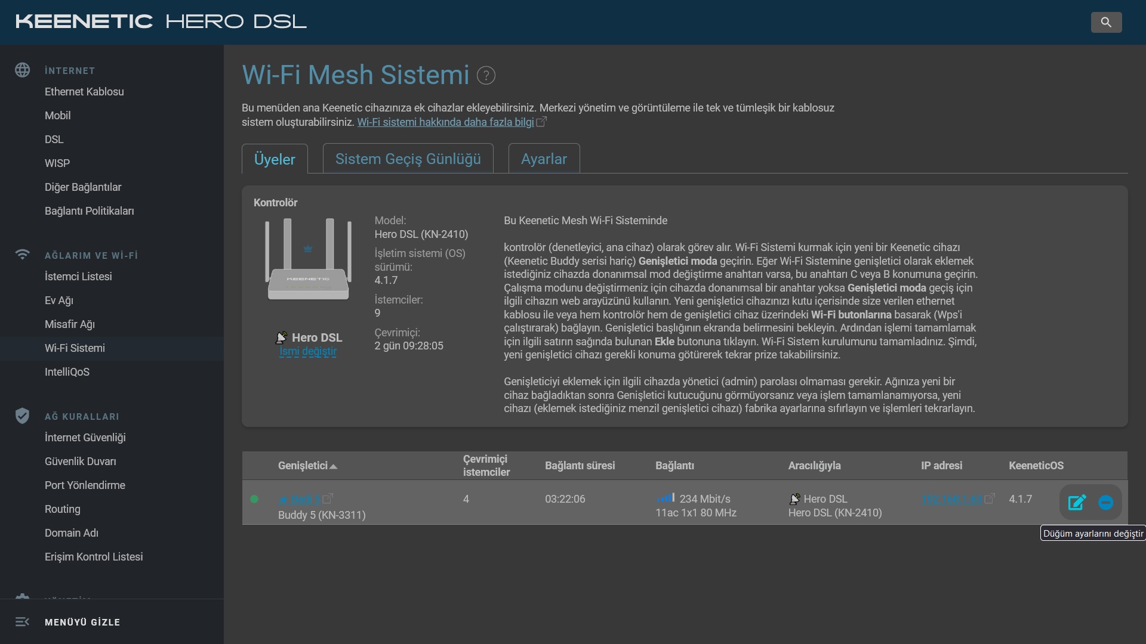Click the hide-menu icon at sidebar bottom
The width and height of the screenshot is (1146, 644).
23,622
